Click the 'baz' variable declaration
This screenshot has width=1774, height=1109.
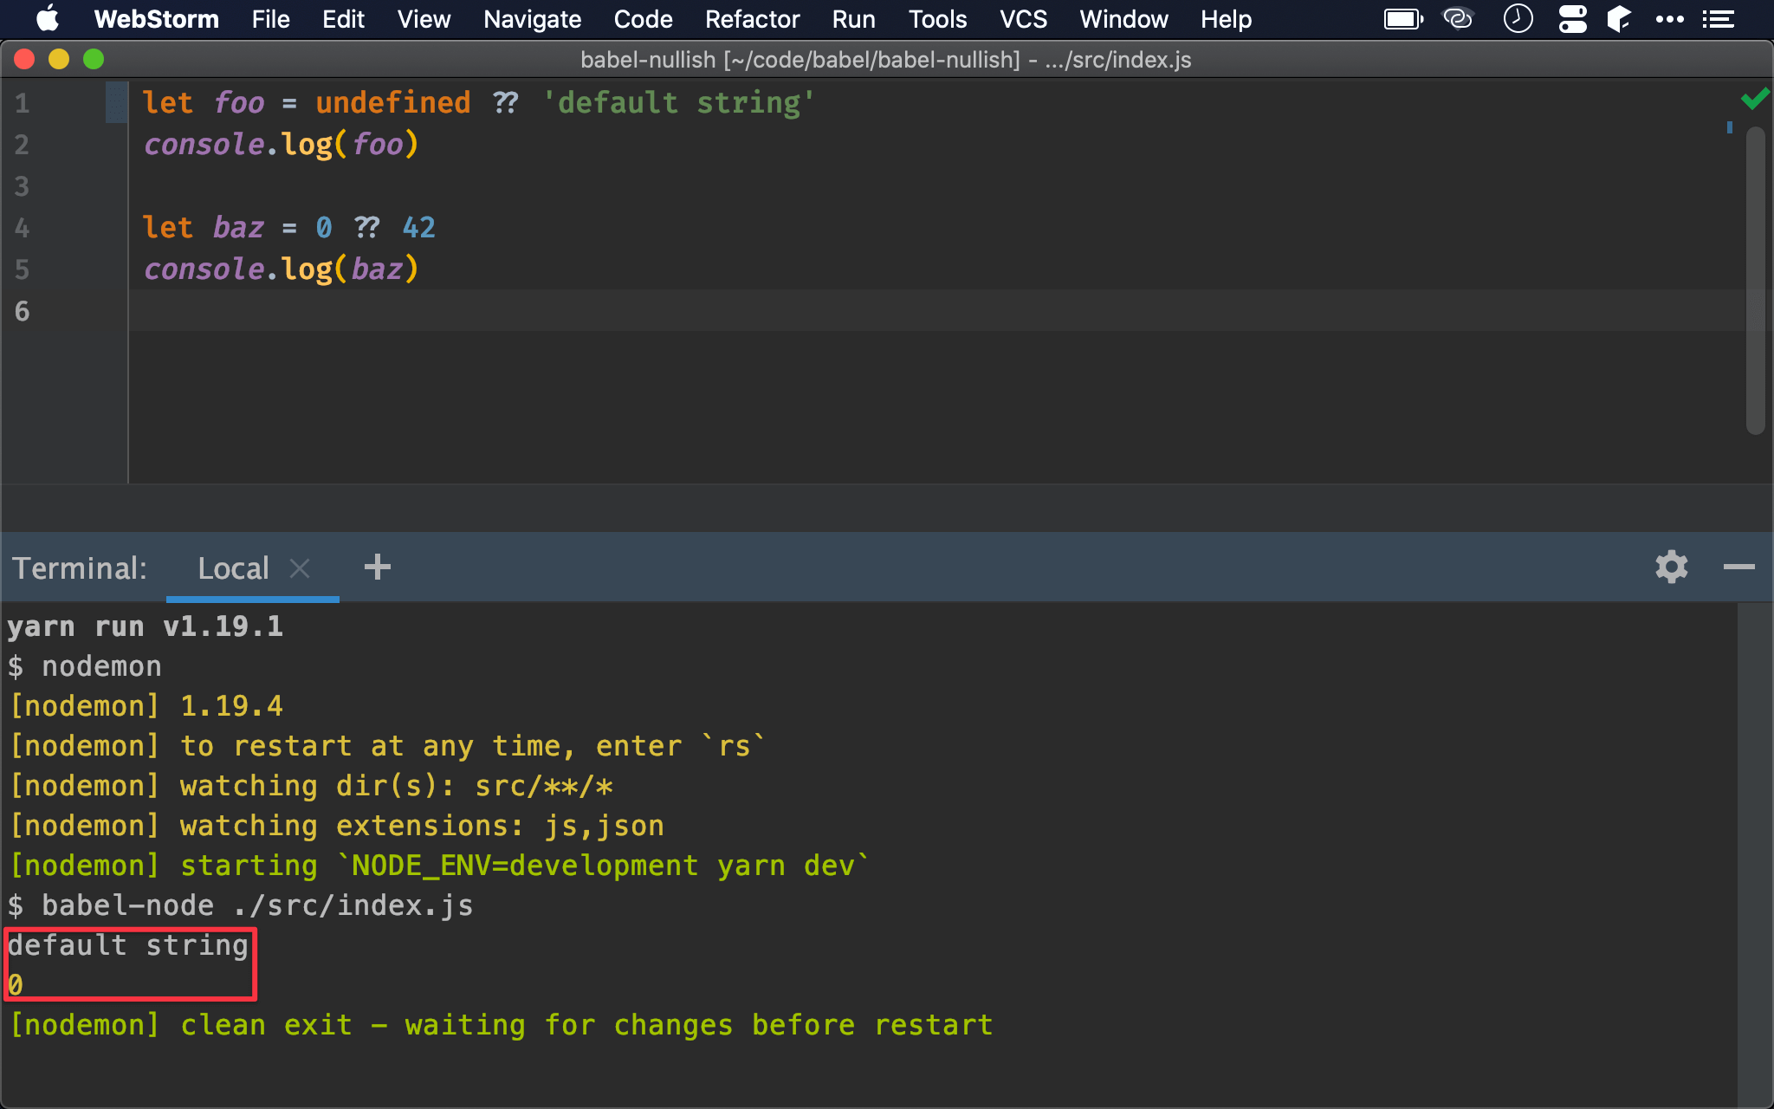click(238, 227)
